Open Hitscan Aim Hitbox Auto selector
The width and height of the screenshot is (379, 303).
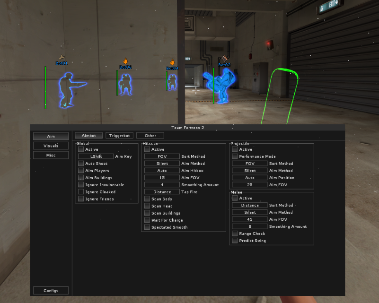[162, 171]
